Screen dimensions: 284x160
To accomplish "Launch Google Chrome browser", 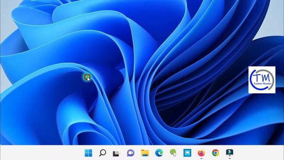I will coord(215,153).
